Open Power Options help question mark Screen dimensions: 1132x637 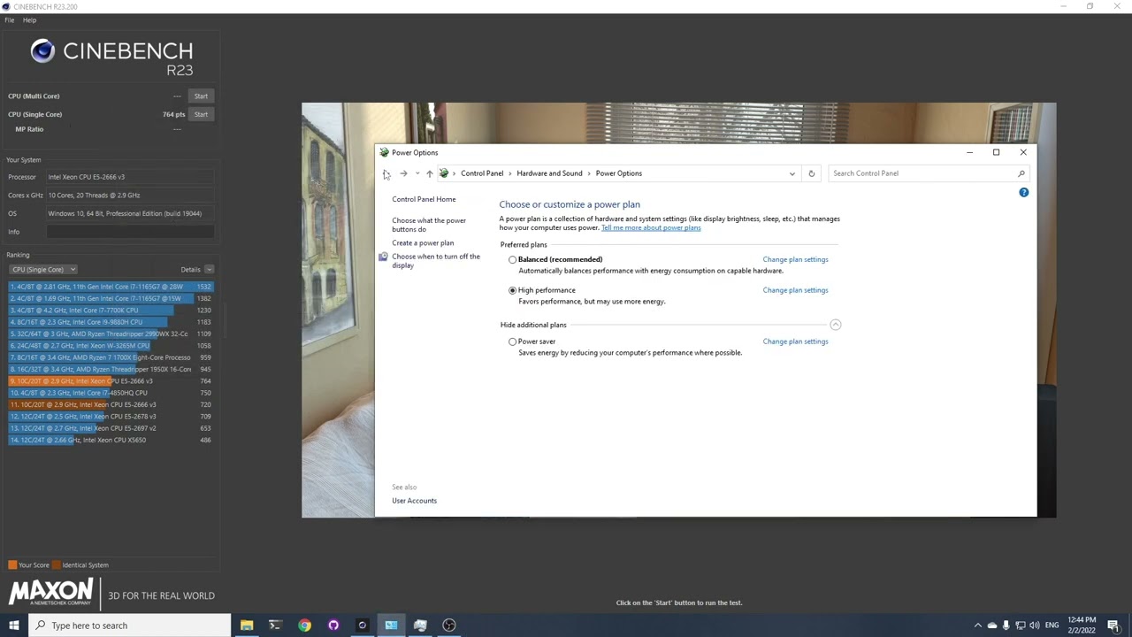coord(1023,192)
